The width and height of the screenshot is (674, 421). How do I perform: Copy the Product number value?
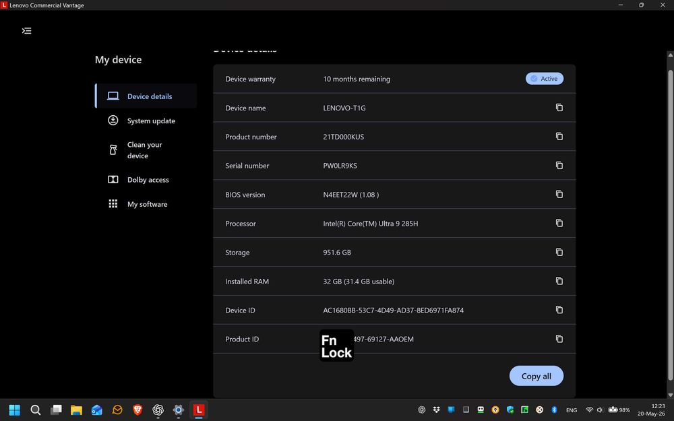click(559, 136)
